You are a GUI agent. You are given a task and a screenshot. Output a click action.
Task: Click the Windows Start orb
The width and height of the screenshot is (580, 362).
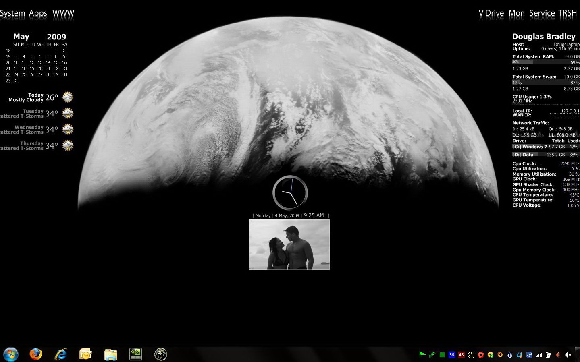[11, 355]
